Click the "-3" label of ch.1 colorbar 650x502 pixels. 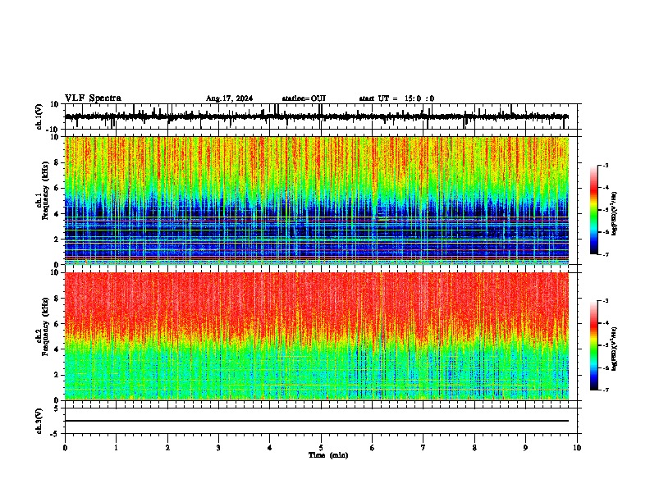pos(605,165)
